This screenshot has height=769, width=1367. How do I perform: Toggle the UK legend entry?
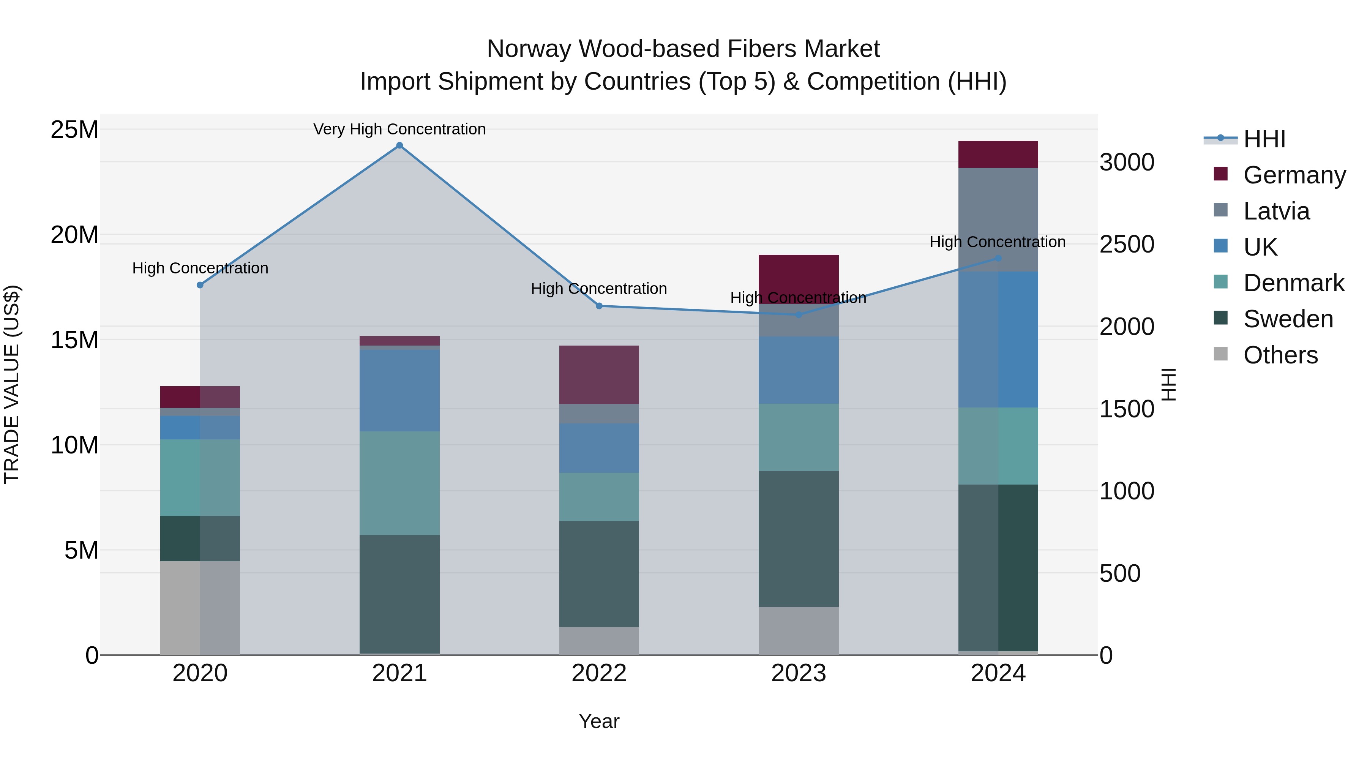1245,247
